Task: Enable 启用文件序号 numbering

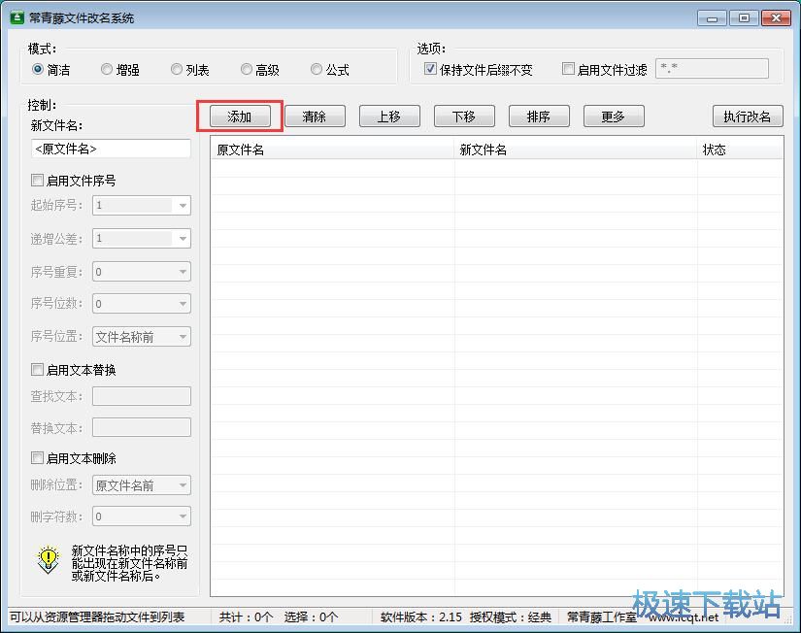Action: pos(37,180)
